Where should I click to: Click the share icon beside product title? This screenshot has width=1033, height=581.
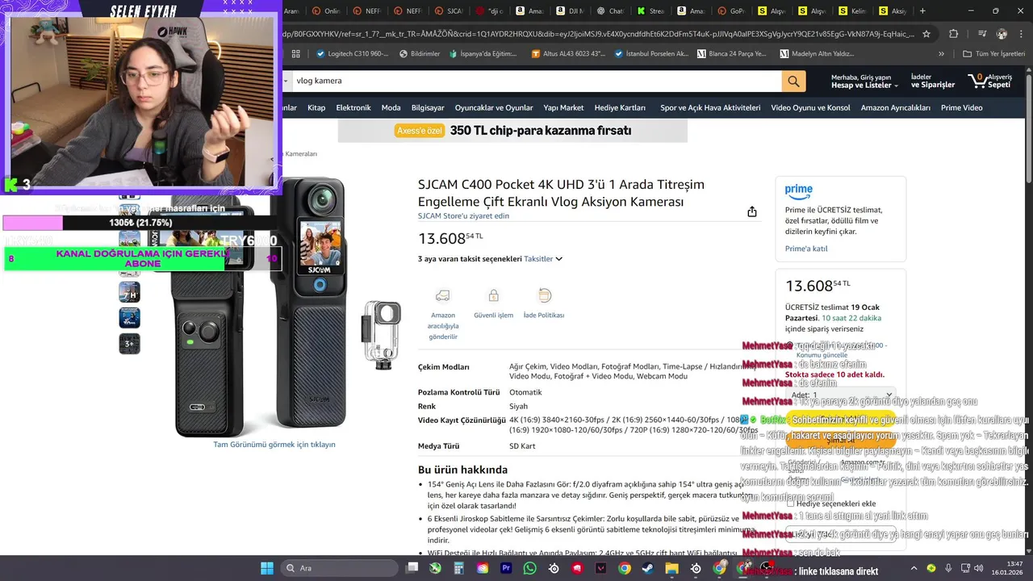click(752, 211)
